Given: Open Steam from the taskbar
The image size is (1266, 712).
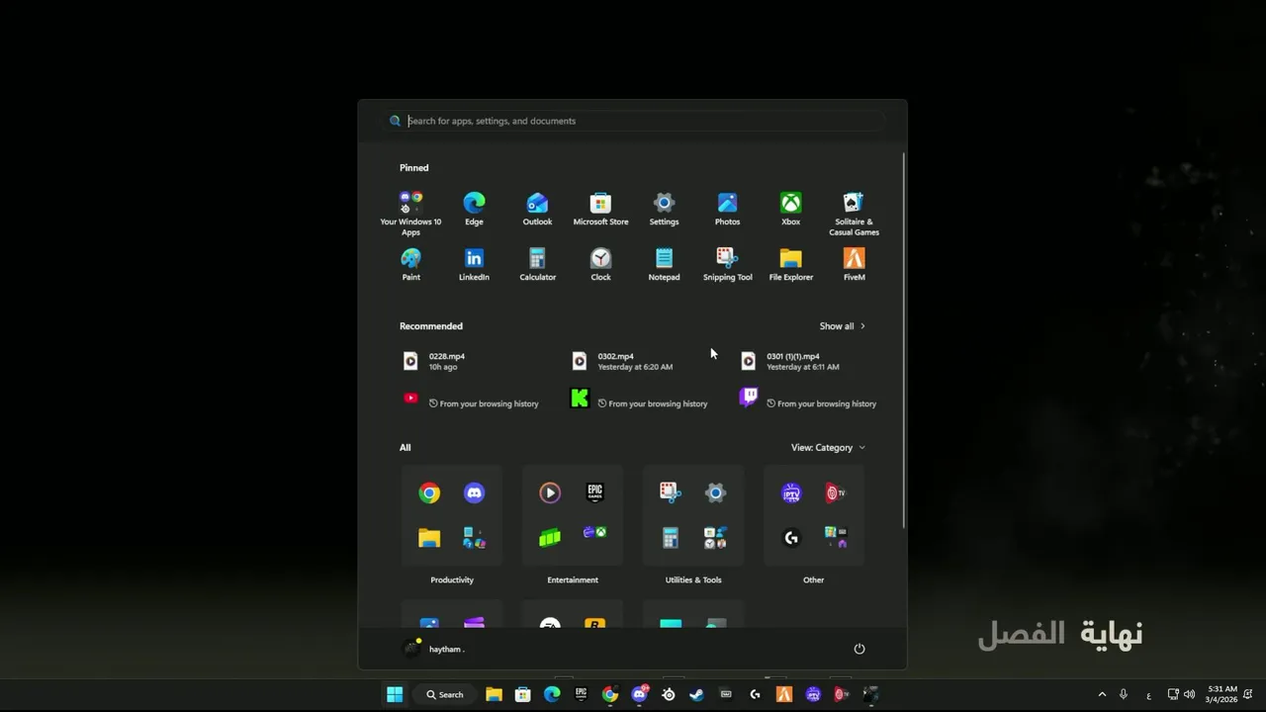Looking at the screenshot, I should pos(697,694).
